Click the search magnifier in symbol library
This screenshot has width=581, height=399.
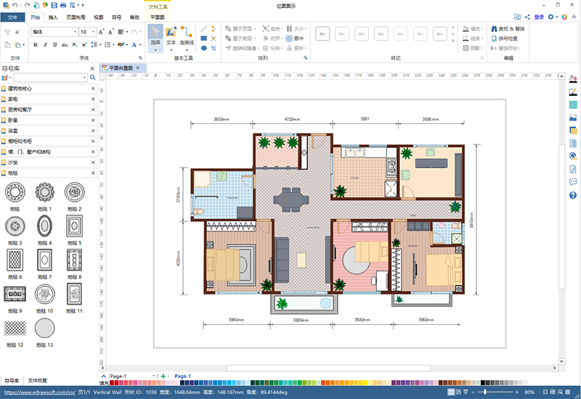point(93,78)
